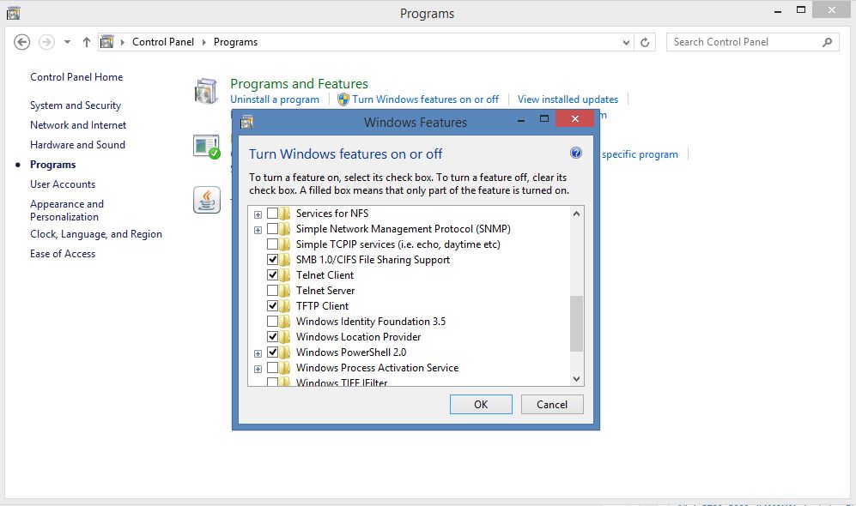This screenshot has width=856, height=506.
Task: Select Programs in the sidebar
Action: (x=52, y=164)
